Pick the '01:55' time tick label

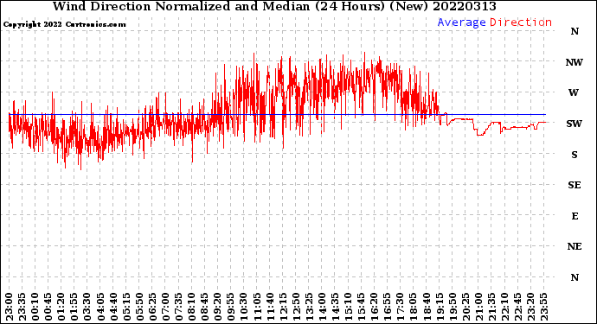(74, 307)
